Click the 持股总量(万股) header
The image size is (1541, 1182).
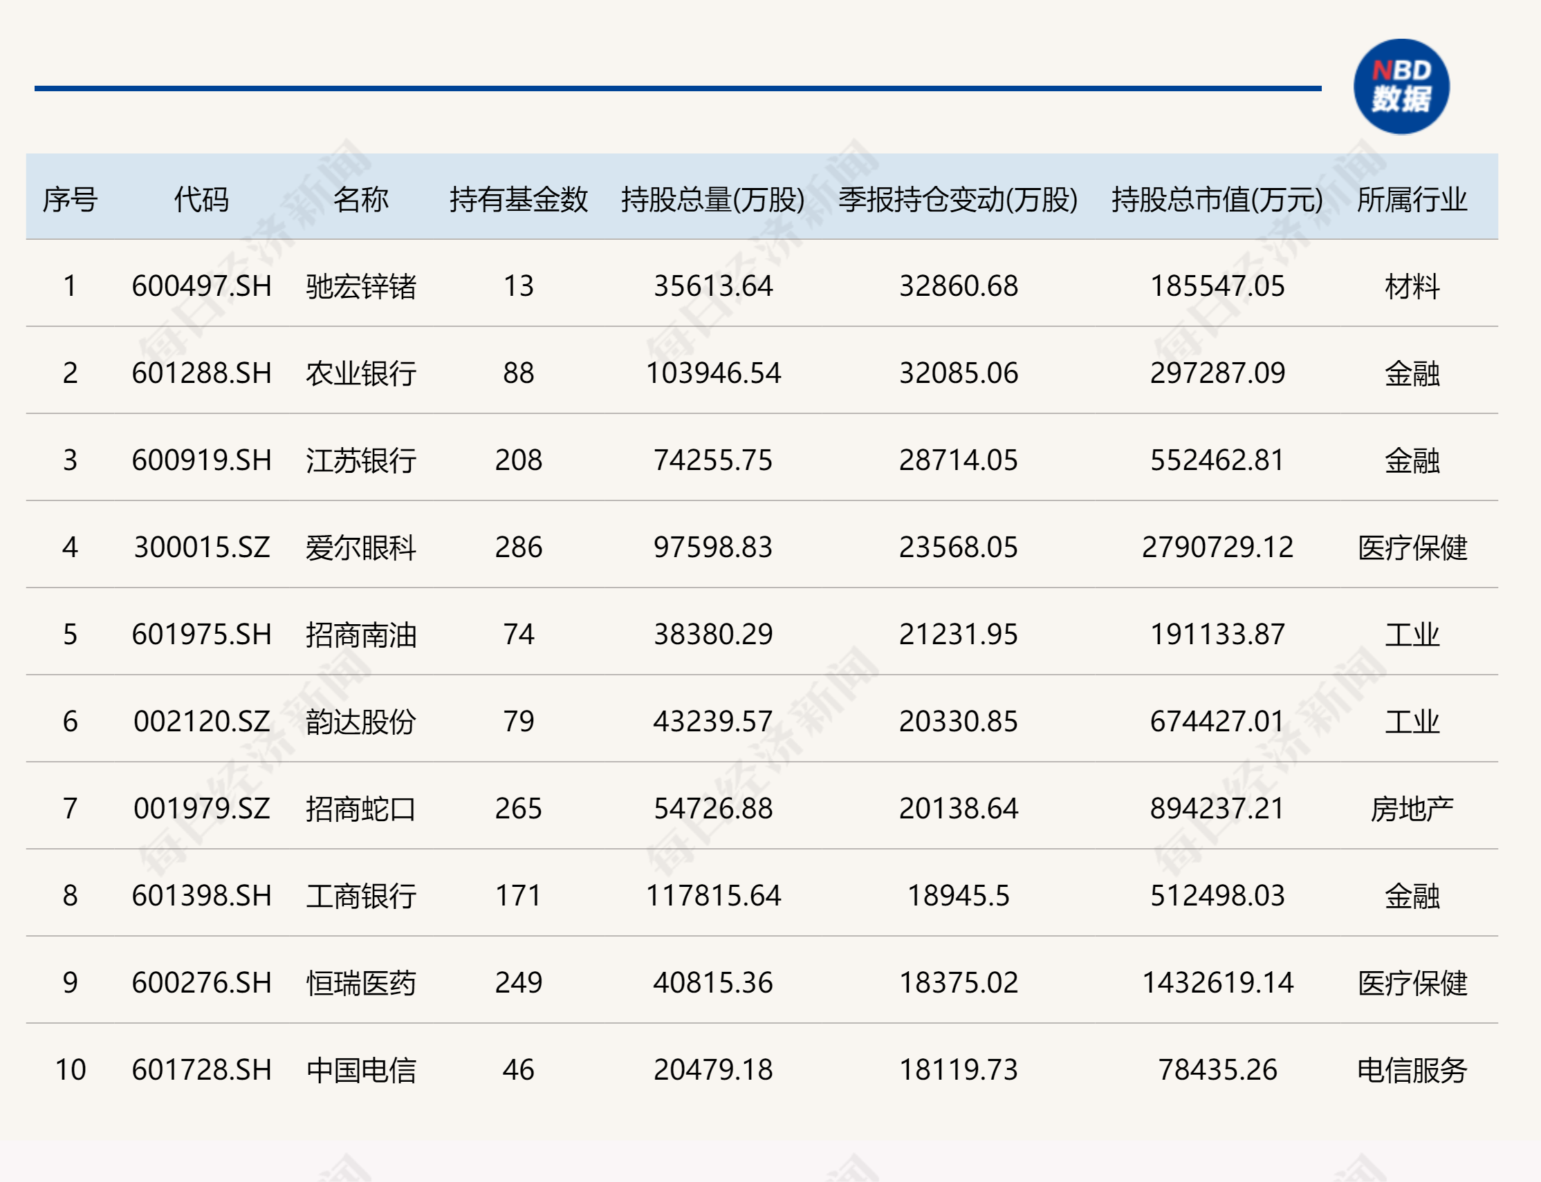pyautogui.click(x=711, y=202)
